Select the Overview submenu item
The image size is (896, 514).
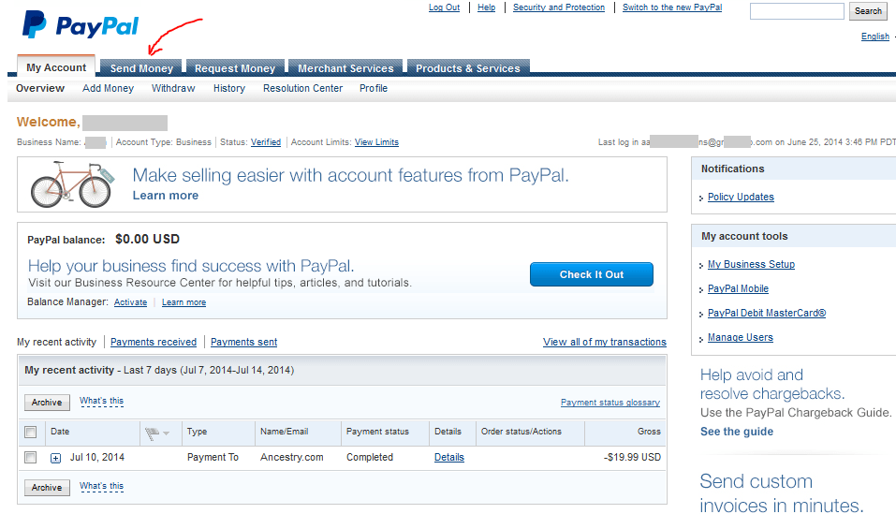point(40,89)
